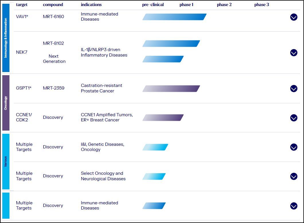Click the GSPT1* target text
Screen dimensions: 304x223
[x=24, y=88]
